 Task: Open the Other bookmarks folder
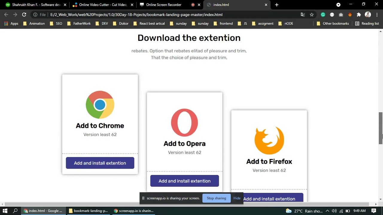(x=333, y=24)
